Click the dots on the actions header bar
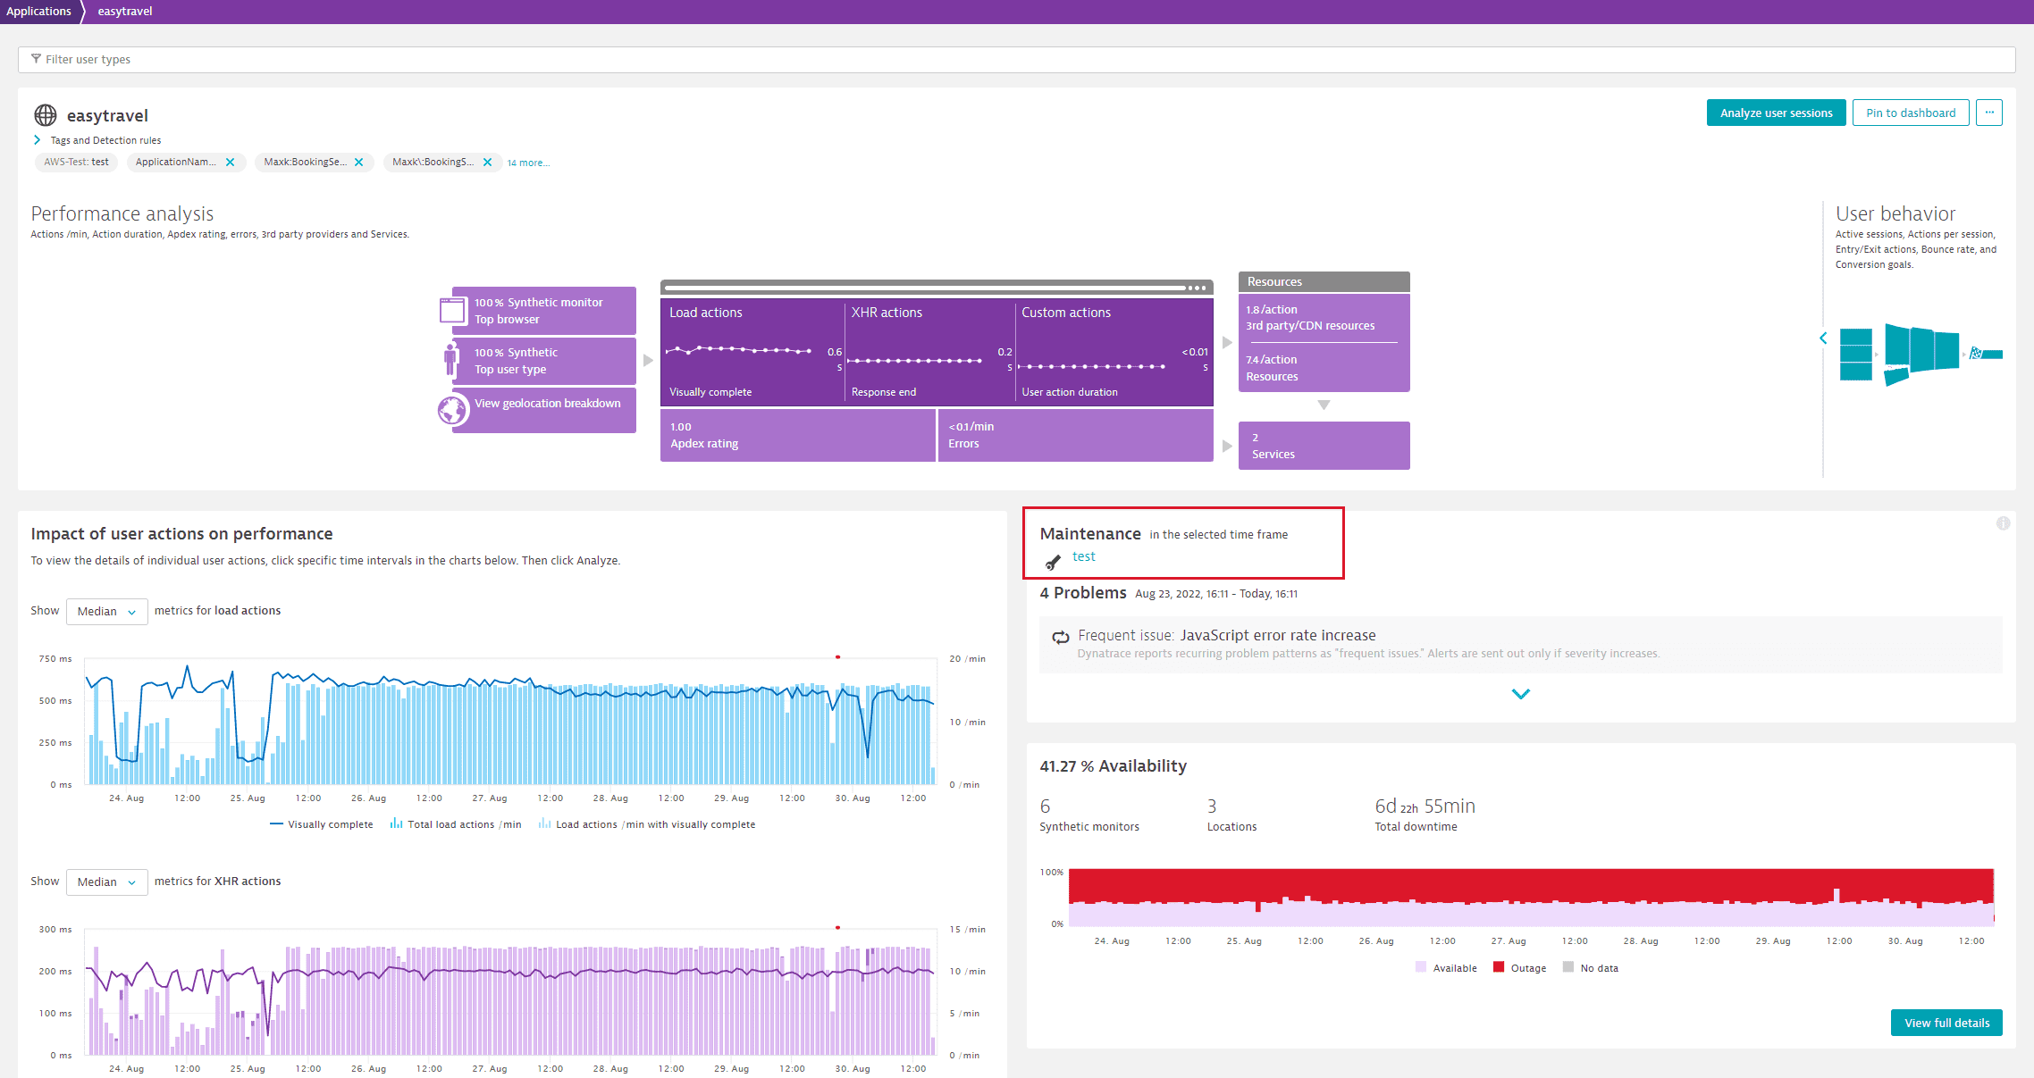The height and width of the screenshot is (1078, 2034). tap(1197, 288)
